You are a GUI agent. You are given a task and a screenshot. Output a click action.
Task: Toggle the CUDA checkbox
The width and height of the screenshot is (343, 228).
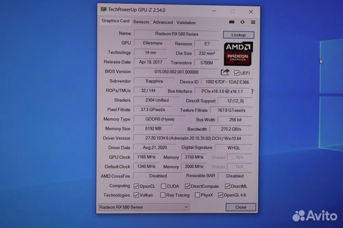[163, 186]
